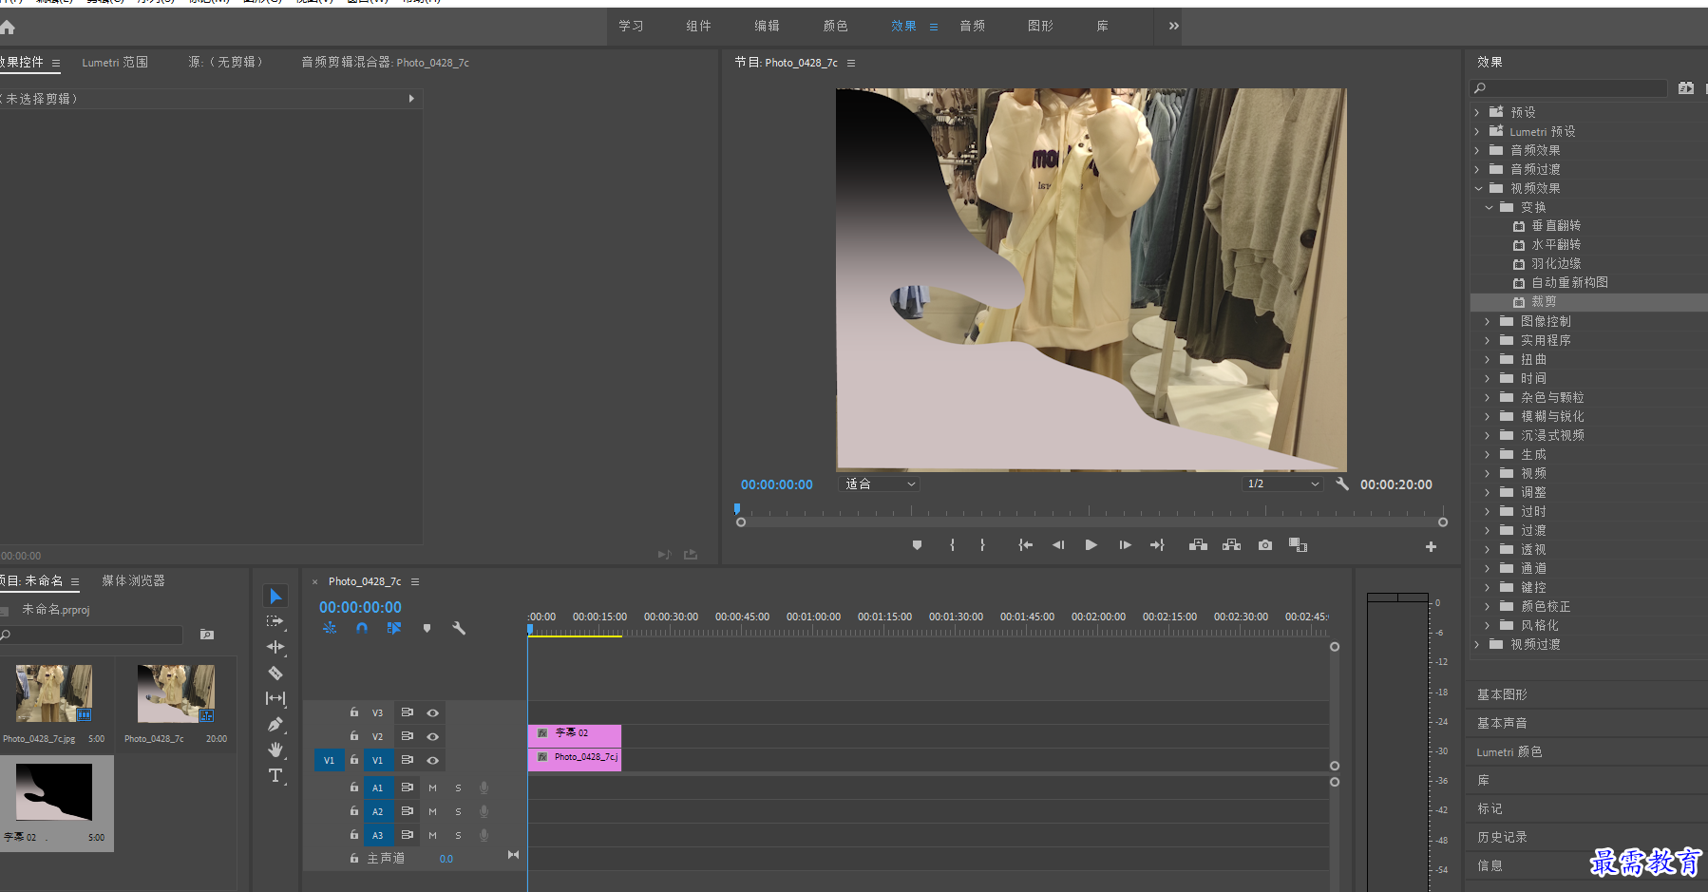
Task: Open the comparison view button
Action: click(1298, 545)
